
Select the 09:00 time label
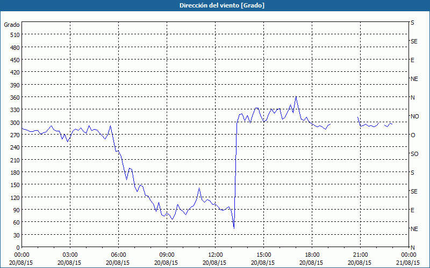[x=167, y=255]
